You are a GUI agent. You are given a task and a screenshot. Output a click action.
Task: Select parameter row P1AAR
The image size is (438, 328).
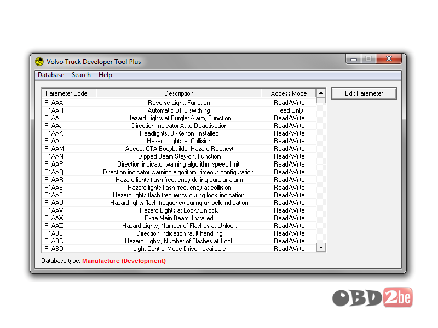(179, 180)
